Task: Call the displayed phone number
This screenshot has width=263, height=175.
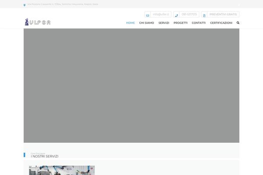Action: click(189, 14)
